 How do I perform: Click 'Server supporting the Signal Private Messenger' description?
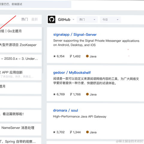96,43
